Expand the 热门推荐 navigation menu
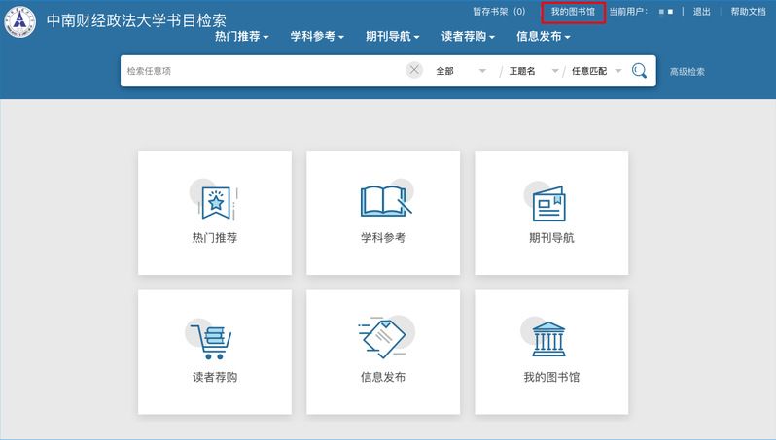776x440 pixels. 241,37
